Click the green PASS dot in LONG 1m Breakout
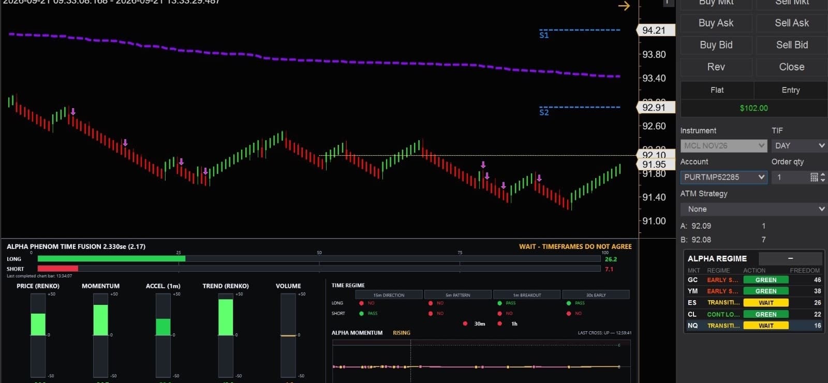 point(499,303)
